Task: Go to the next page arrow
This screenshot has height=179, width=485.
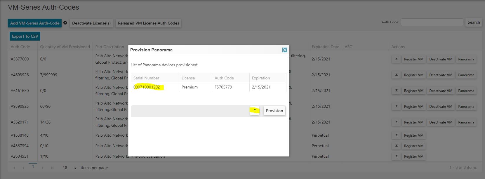Action: click(43, 168)
